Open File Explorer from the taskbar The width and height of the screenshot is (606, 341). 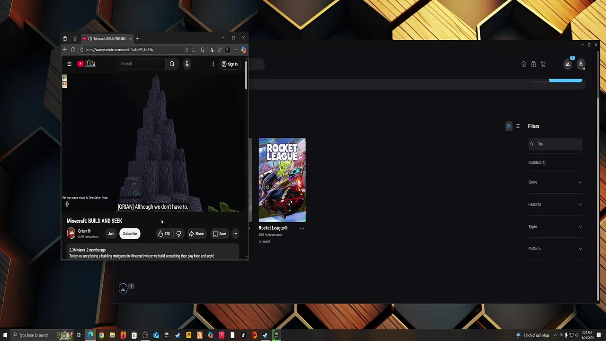click(112, 335)
